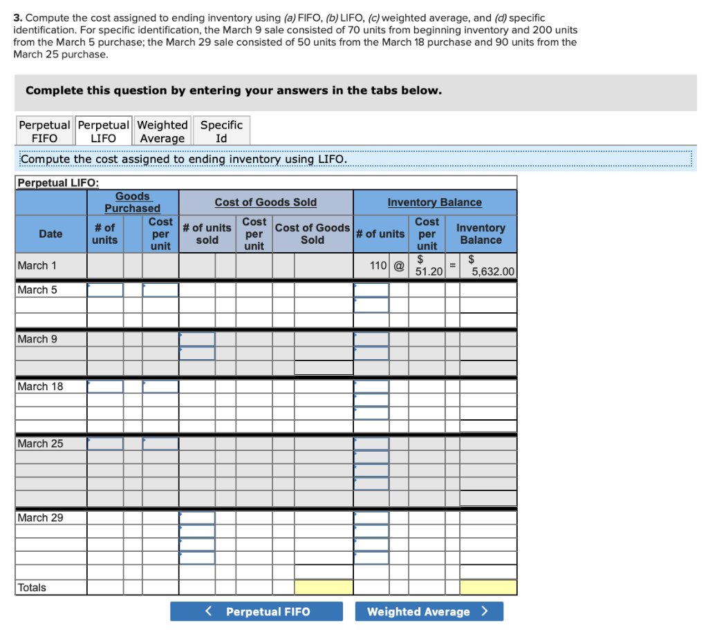The image size is (708, 643).
Task: Click the Weighted Average next navigation button
Action: (x=429, y=611)
